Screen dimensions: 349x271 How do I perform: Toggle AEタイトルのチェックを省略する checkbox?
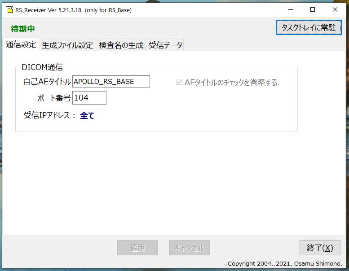(179, 82)
